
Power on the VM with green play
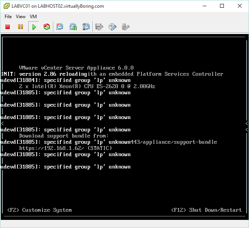34,27
